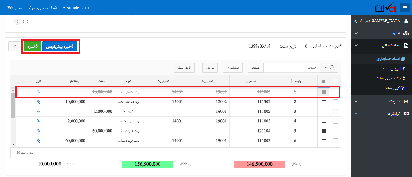The image size is (412, 177).
Task: Click the افزودن سطر add row button
Action: pyautogui.click(x=185, y=68)
